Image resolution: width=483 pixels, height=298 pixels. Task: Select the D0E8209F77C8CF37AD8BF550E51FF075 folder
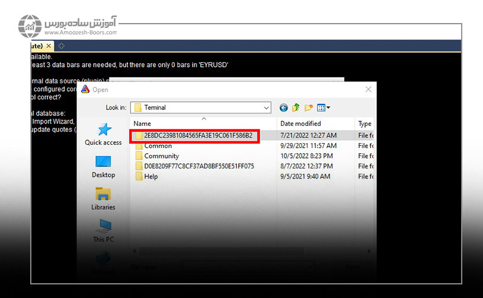[x=199, y=166]
